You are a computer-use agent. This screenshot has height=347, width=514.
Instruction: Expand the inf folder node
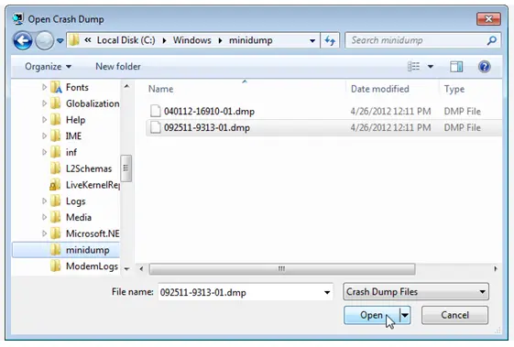coord(44,152)
